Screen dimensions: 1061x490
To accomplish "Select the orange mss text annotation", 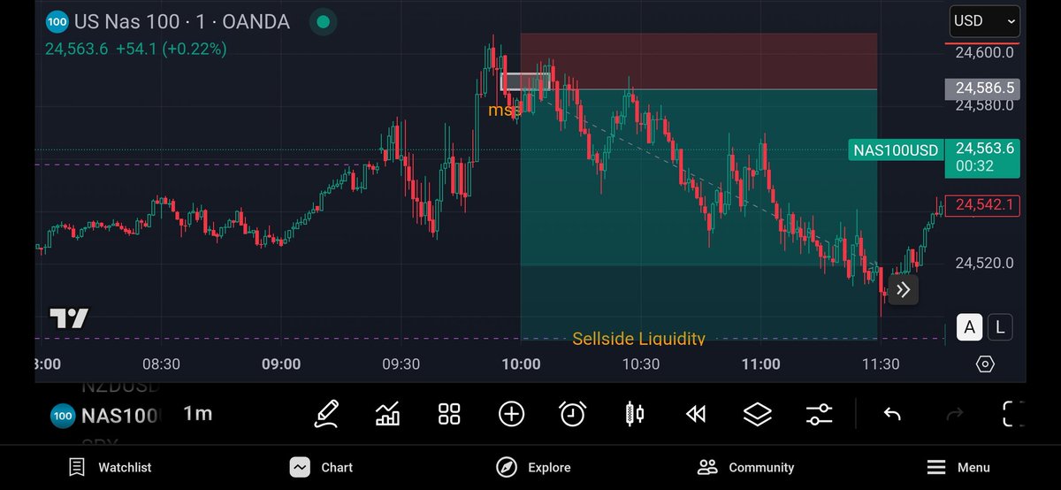I will (504, 110).
